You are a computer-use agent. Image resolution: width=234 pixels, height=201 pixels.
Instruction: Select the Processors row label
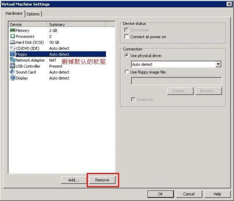point(25,37)
